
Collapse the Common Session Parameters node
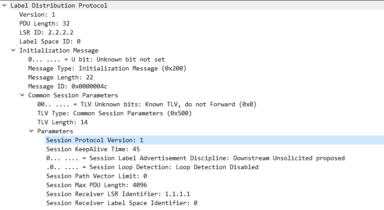coord(22,95)
